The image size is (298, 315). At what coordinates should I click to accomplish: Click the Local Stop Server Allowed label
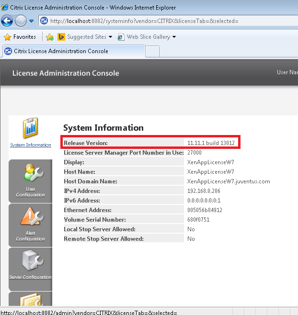point(100,229)
